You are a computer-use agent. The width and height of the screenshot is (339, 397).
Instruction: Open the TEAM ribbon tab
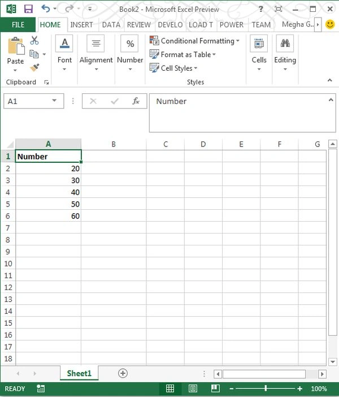[x=261, y=25]
